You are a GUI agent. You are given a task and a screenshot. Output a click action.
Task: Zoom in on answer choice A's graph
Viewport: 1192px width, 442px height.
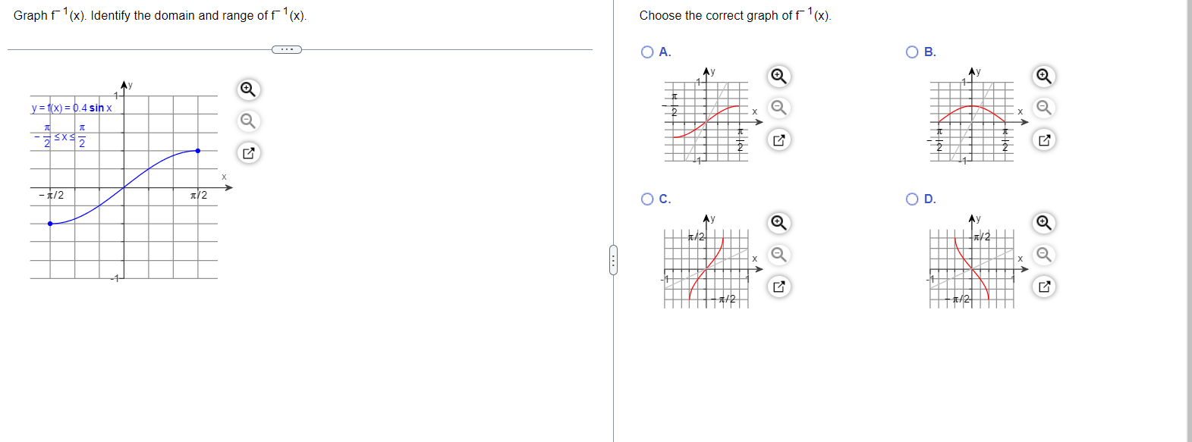778,76
